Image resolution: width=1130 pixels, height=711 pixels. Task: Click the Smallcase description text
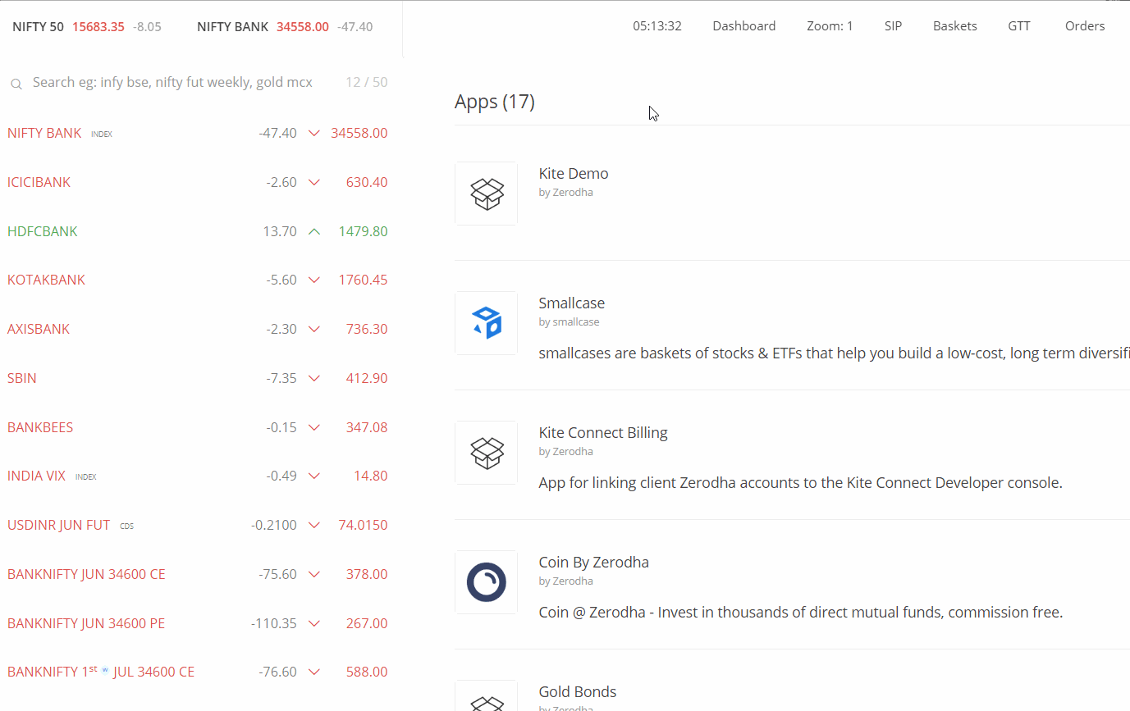(x=834, y=353)
